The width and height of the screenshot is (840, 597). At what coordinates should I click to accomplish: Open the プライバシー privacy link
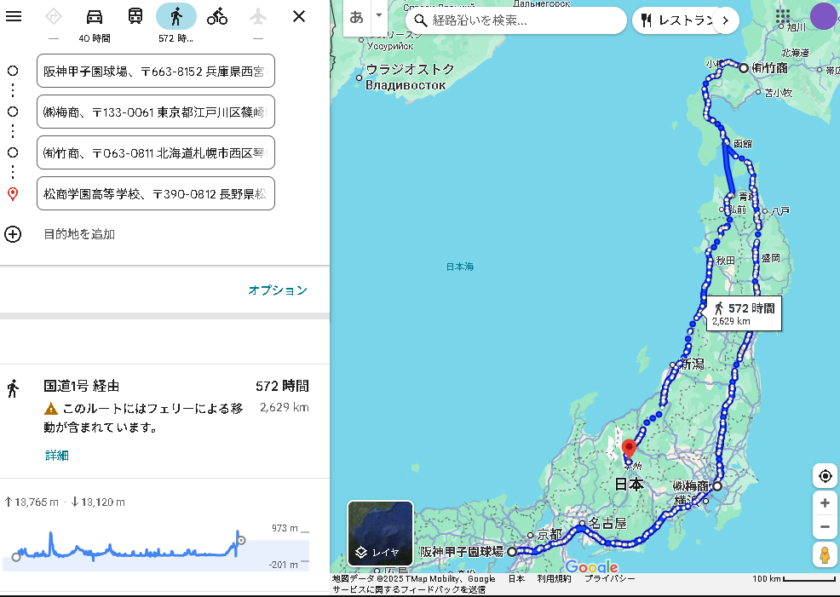coord(610,578)
